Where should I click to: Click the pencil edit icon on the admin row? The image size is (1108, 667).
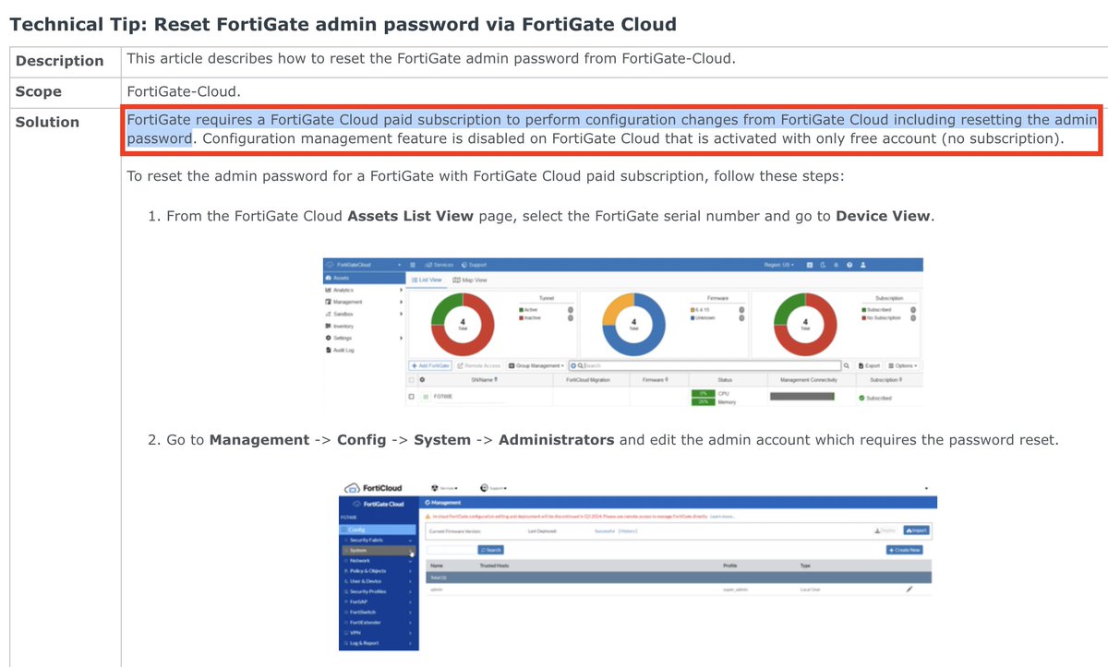(x=909, y=590)
